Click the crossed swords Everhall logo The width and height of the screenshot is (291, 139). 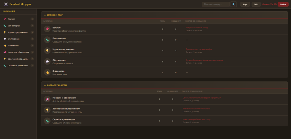[5, 4]
